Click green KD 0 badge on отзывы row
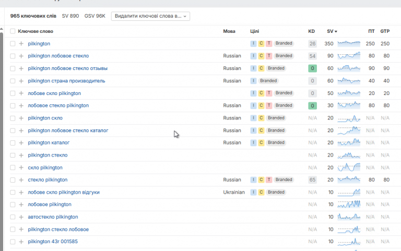This screenshot has height=251, width=401. 313,68
